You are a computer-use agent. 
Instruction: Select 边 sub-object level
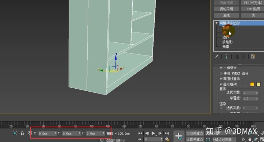224,32
